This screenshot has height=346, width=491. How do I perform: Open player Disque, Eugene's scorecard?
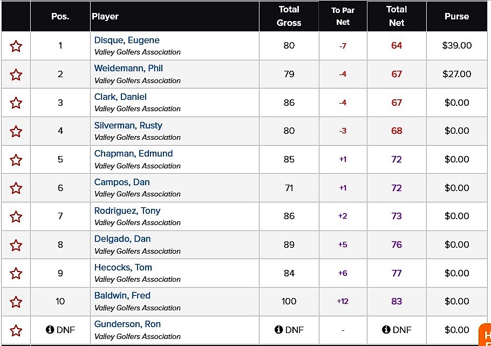(127, 40)
